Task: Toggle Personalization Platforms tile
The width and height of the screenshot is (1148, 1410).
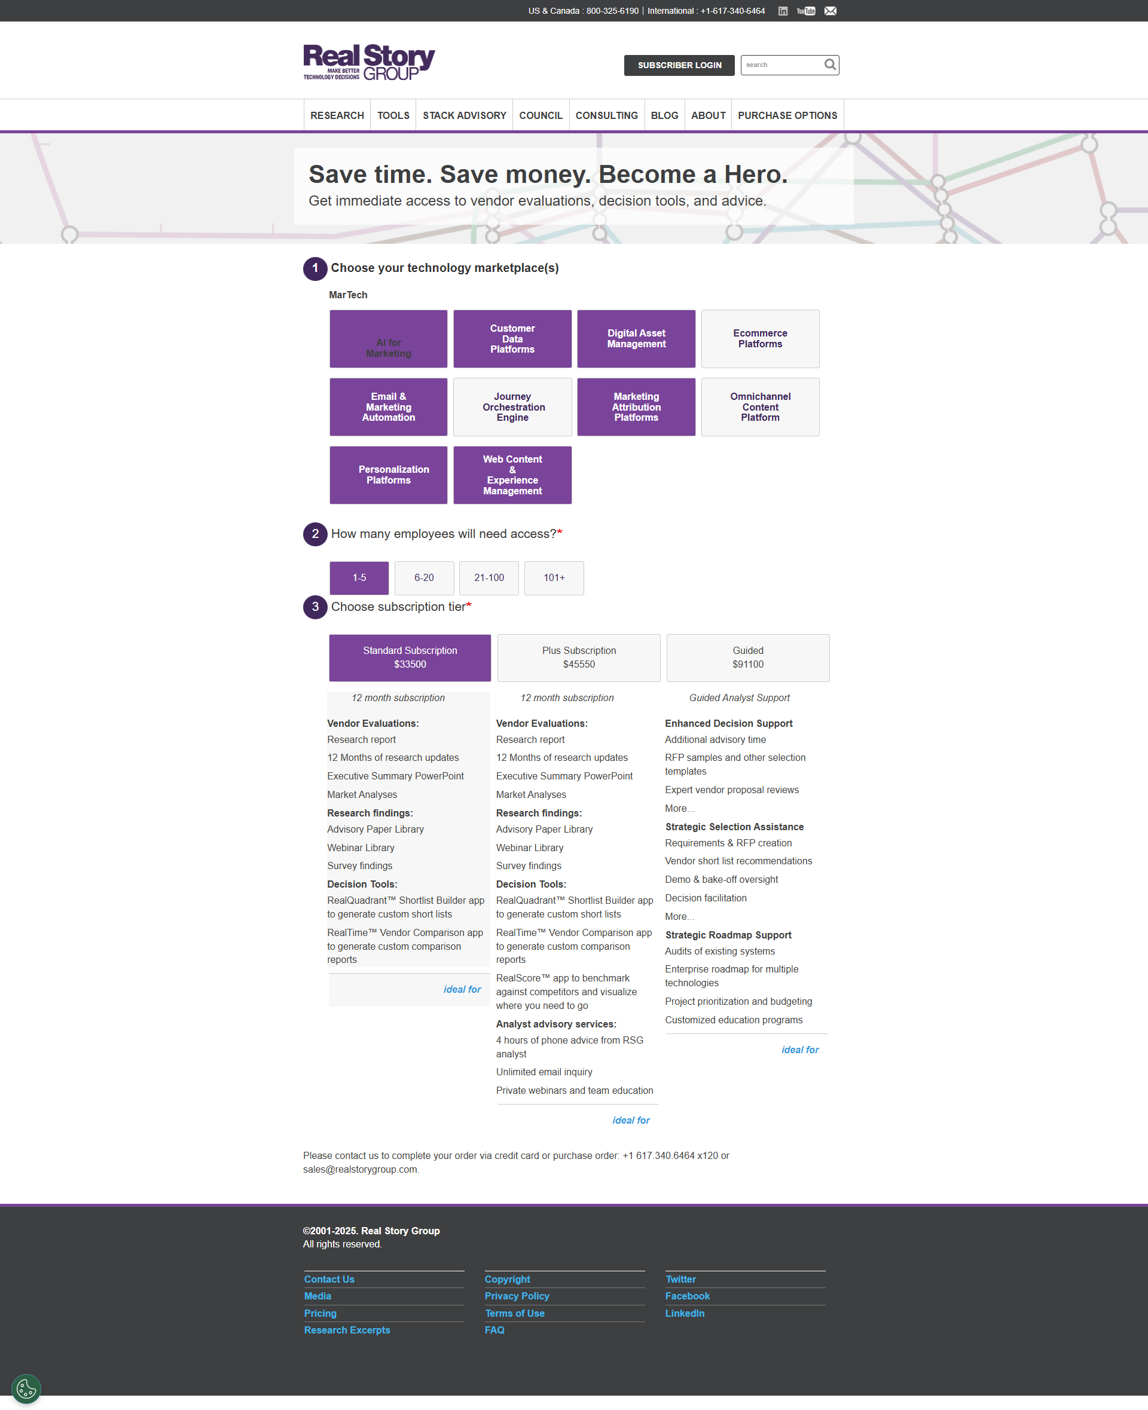Action: (388, 475)
